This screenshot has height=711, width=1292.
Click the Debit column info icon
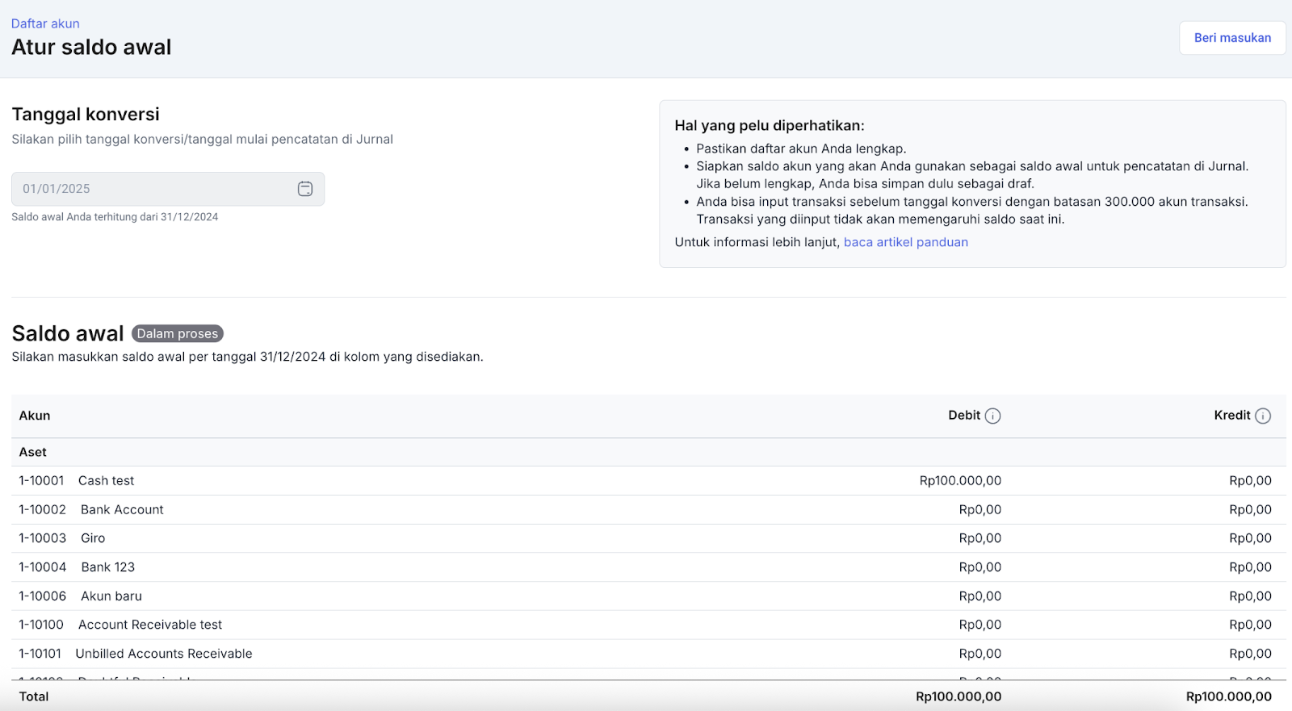tap(993, 416)
